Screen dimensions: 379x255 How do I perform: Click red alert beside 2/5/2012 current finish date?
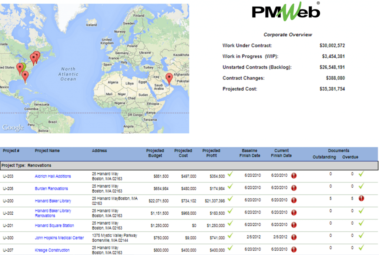tap(294, 237)
